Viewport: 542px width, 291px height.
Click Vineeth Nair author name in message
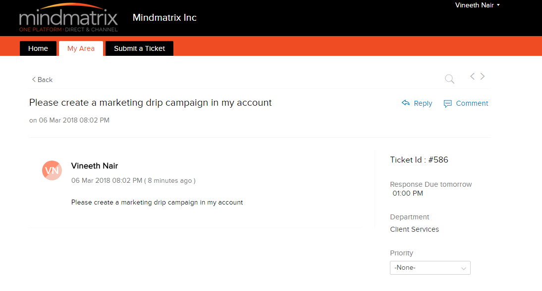95,166
